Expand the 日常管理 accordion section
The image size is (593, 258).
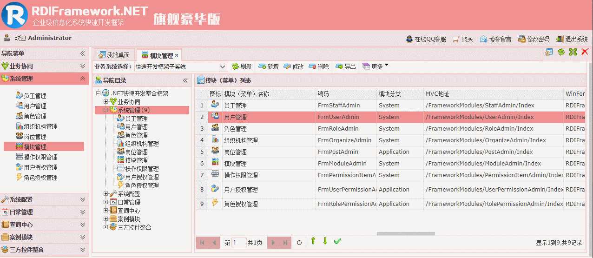(x=44, y=212)
